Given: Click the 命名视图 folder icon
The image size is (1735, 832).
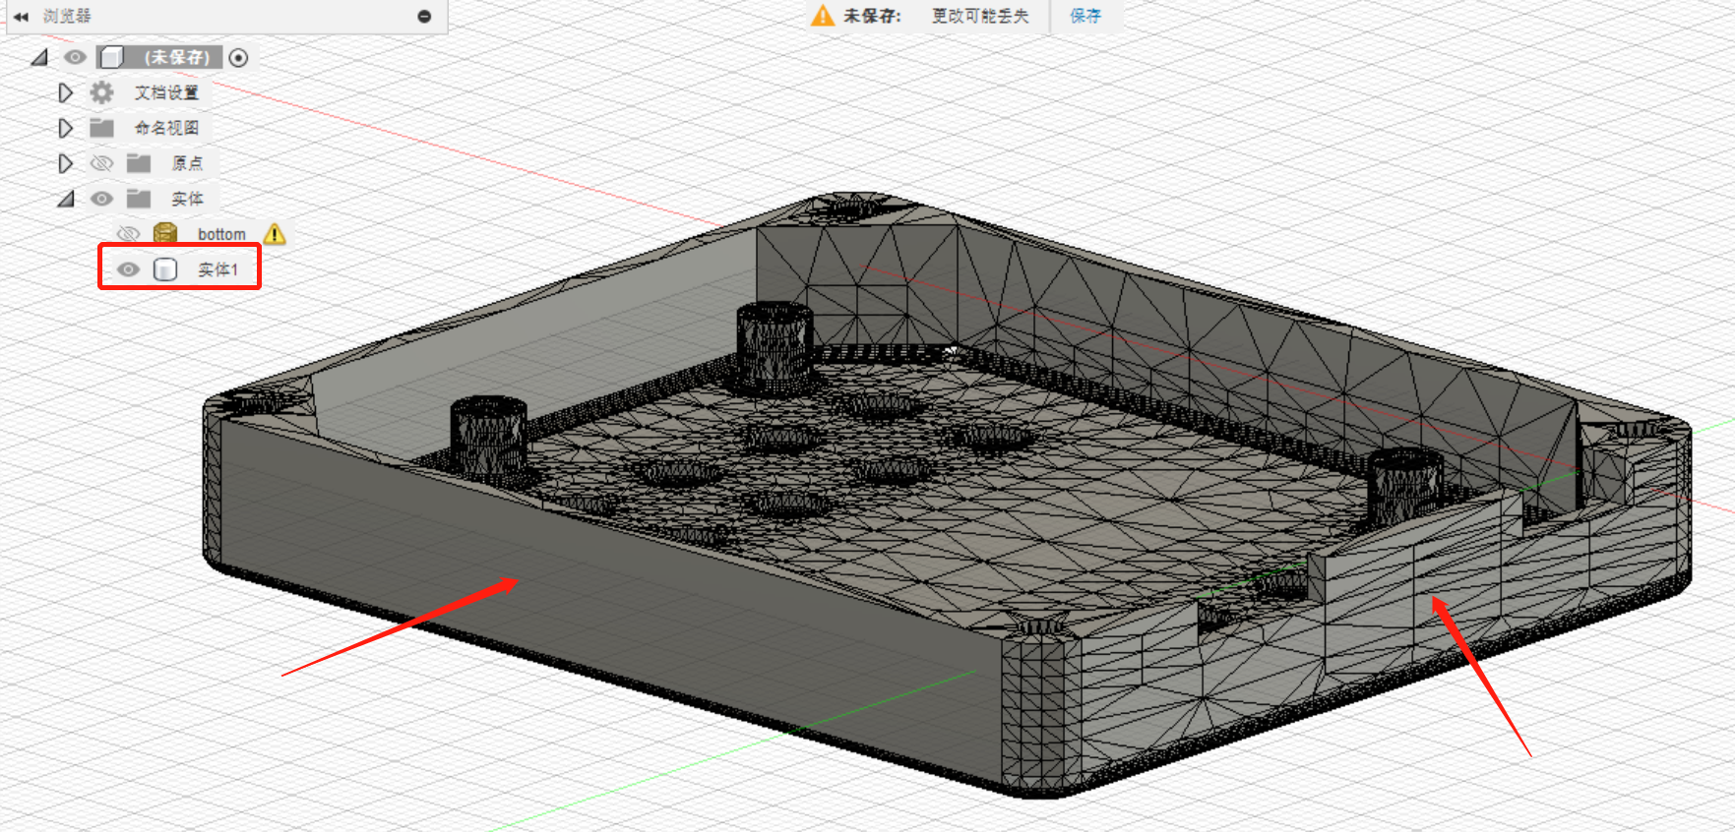Looking at the screenshot, I should [x=101, y=128].
